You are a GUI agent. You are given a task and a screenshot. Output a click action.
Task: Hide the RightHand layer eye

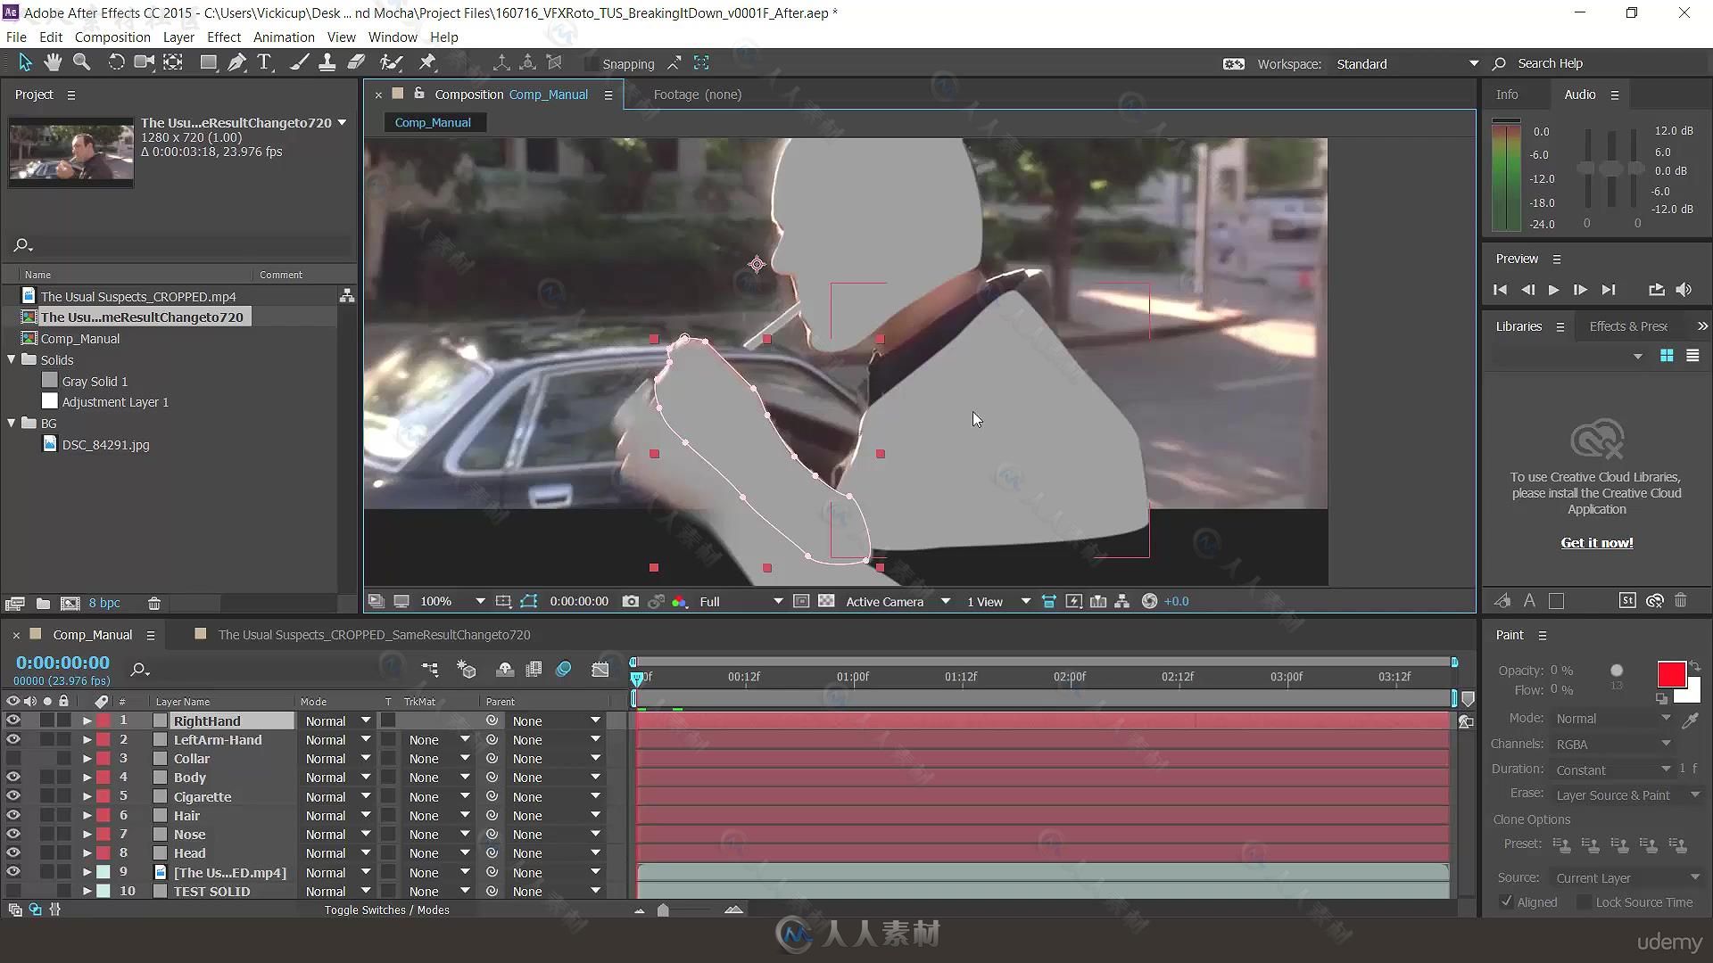(x=13, y=720)
